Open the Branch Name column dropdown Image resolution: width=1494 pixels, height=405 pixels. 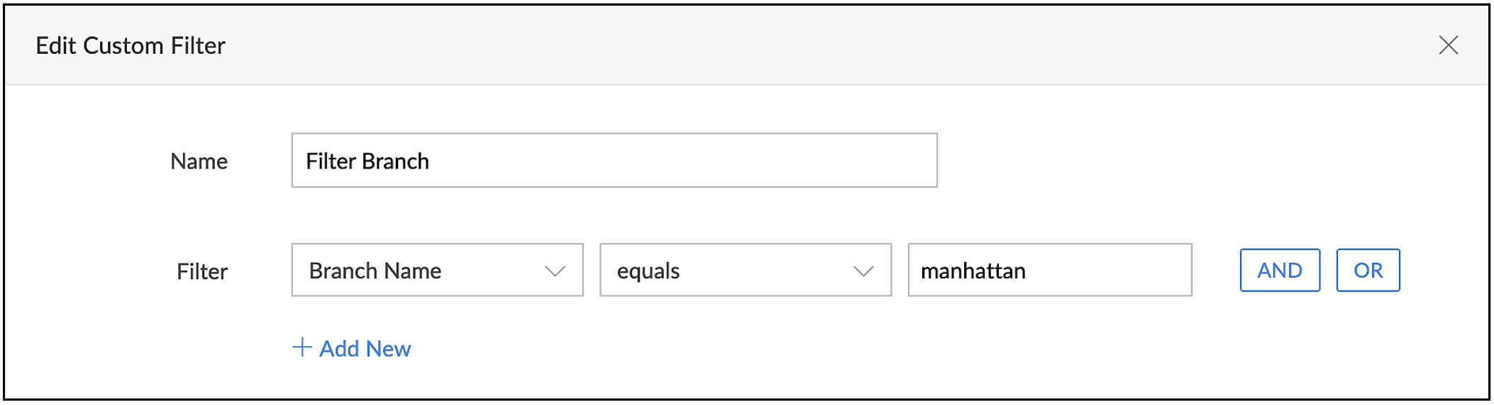pyautogui.click(x=436, y=270)
